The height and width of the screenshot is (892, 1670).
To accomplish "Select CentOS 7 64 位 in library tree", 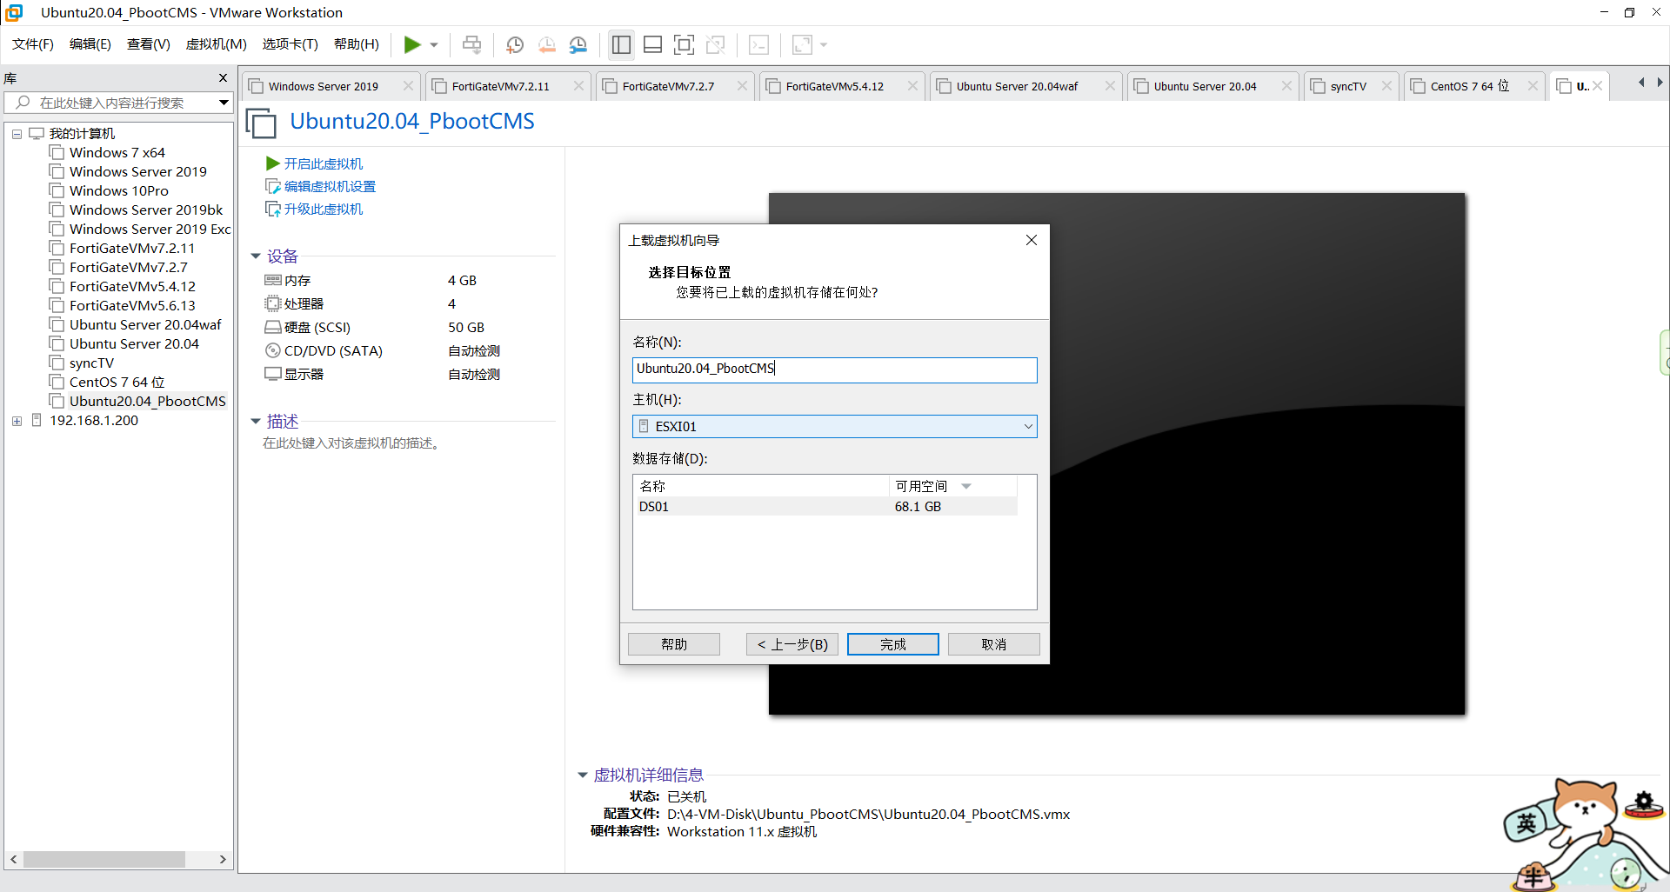I will 117,383.
